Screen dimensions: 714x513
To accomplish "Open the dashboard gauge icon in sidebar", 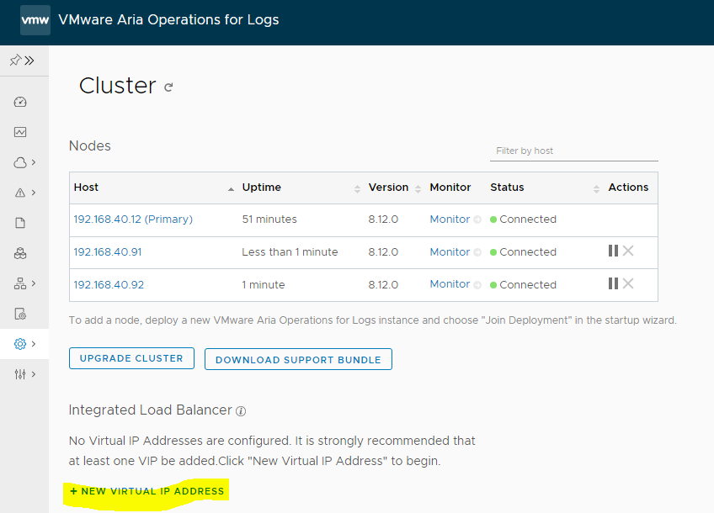I will [21, 102].
